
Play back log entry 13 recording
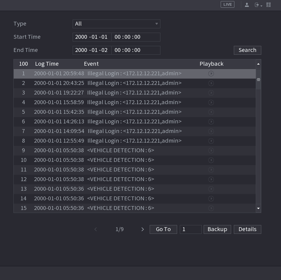211,189
